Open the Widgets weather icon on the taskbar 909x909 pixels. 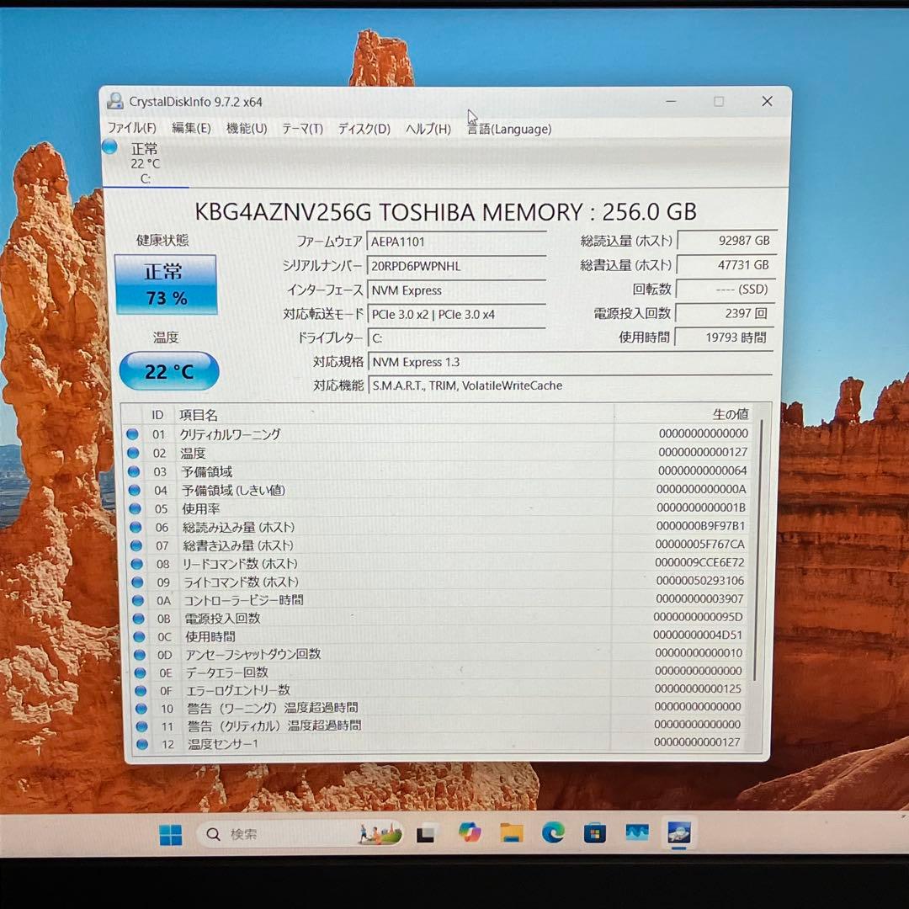(x=378, y=834)
